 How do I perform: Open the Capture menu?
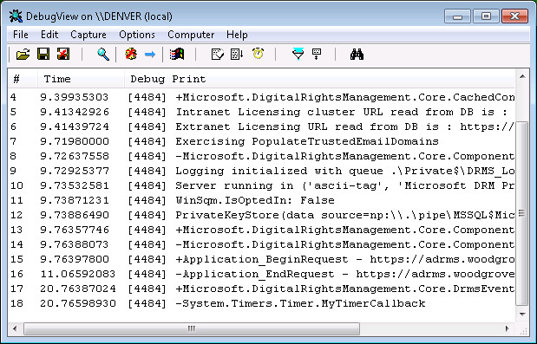88,35
